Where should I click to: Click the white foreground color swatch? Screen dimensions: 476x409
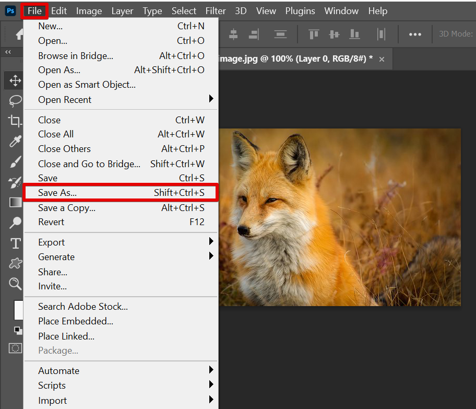tap(18, 310)
